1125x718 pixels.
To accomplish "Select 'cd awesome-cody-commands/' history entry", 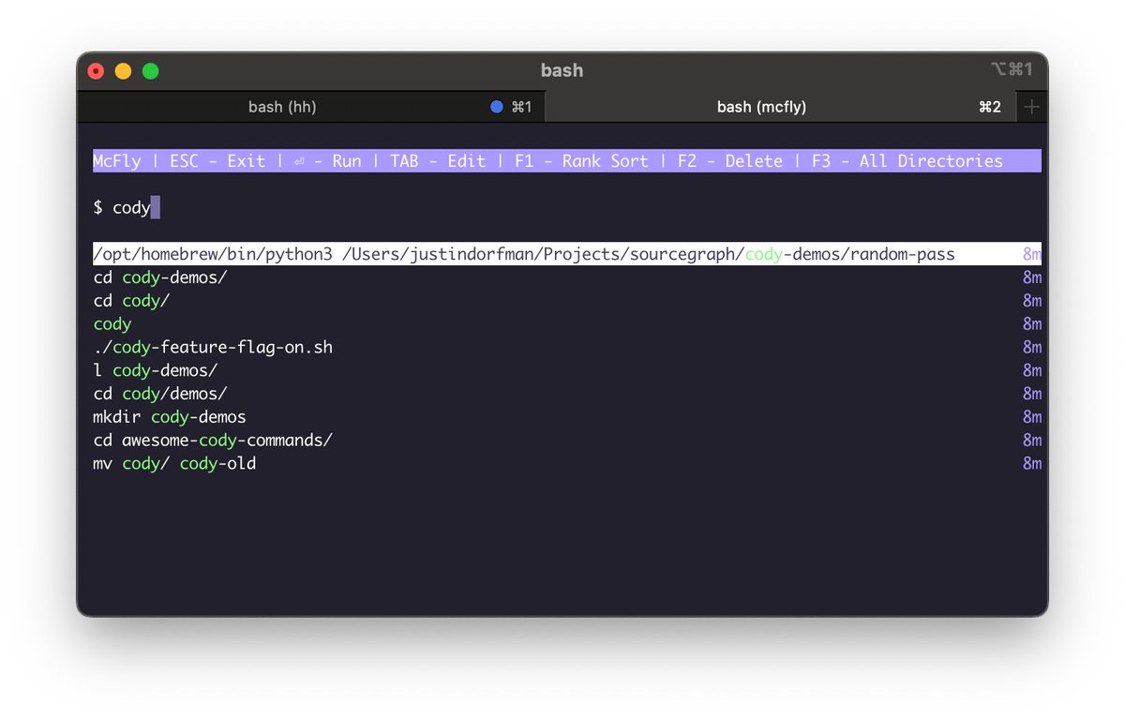I will pyautogui.click(x=567, y=441).
